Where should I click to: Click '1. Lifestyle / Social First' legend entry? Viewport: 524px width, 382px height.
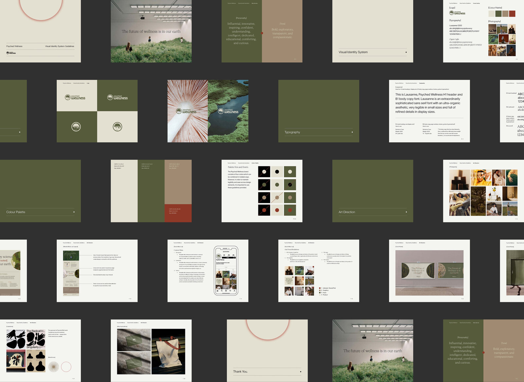coord(327,288)
